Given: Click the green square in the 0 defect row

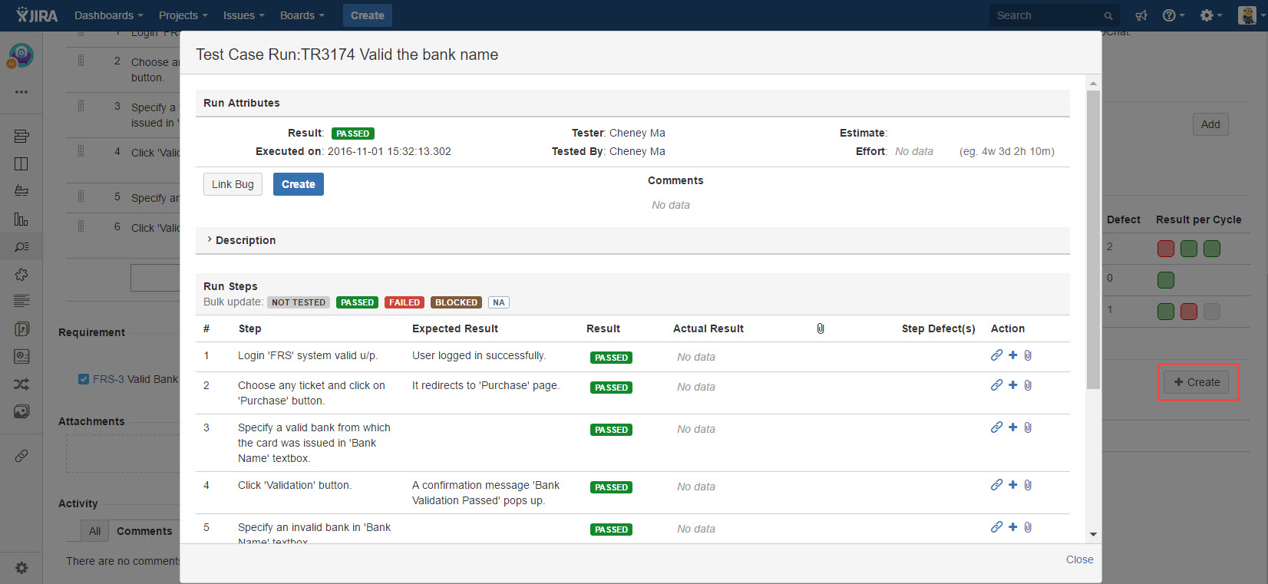Looking at the screenshot, I should pos(1165,280).
